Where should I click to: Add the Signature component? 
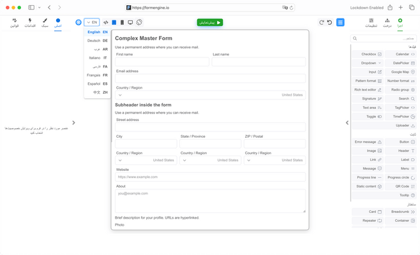(368, 99)
